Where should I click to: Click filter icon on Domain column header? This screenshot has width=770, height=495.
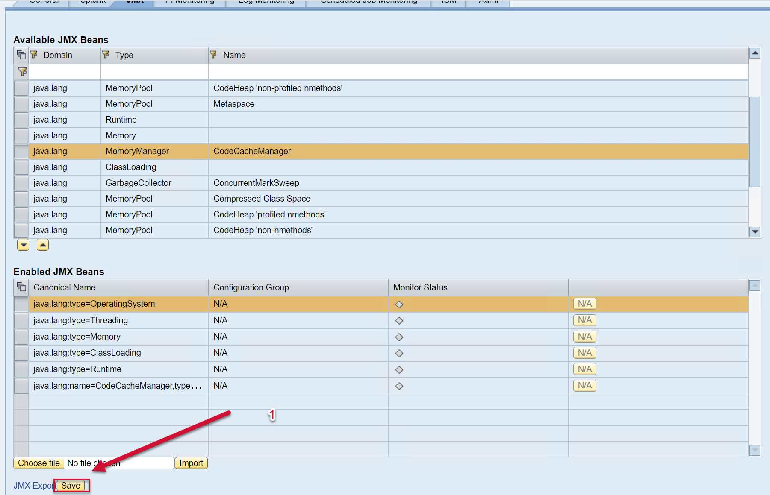point(34,55)
